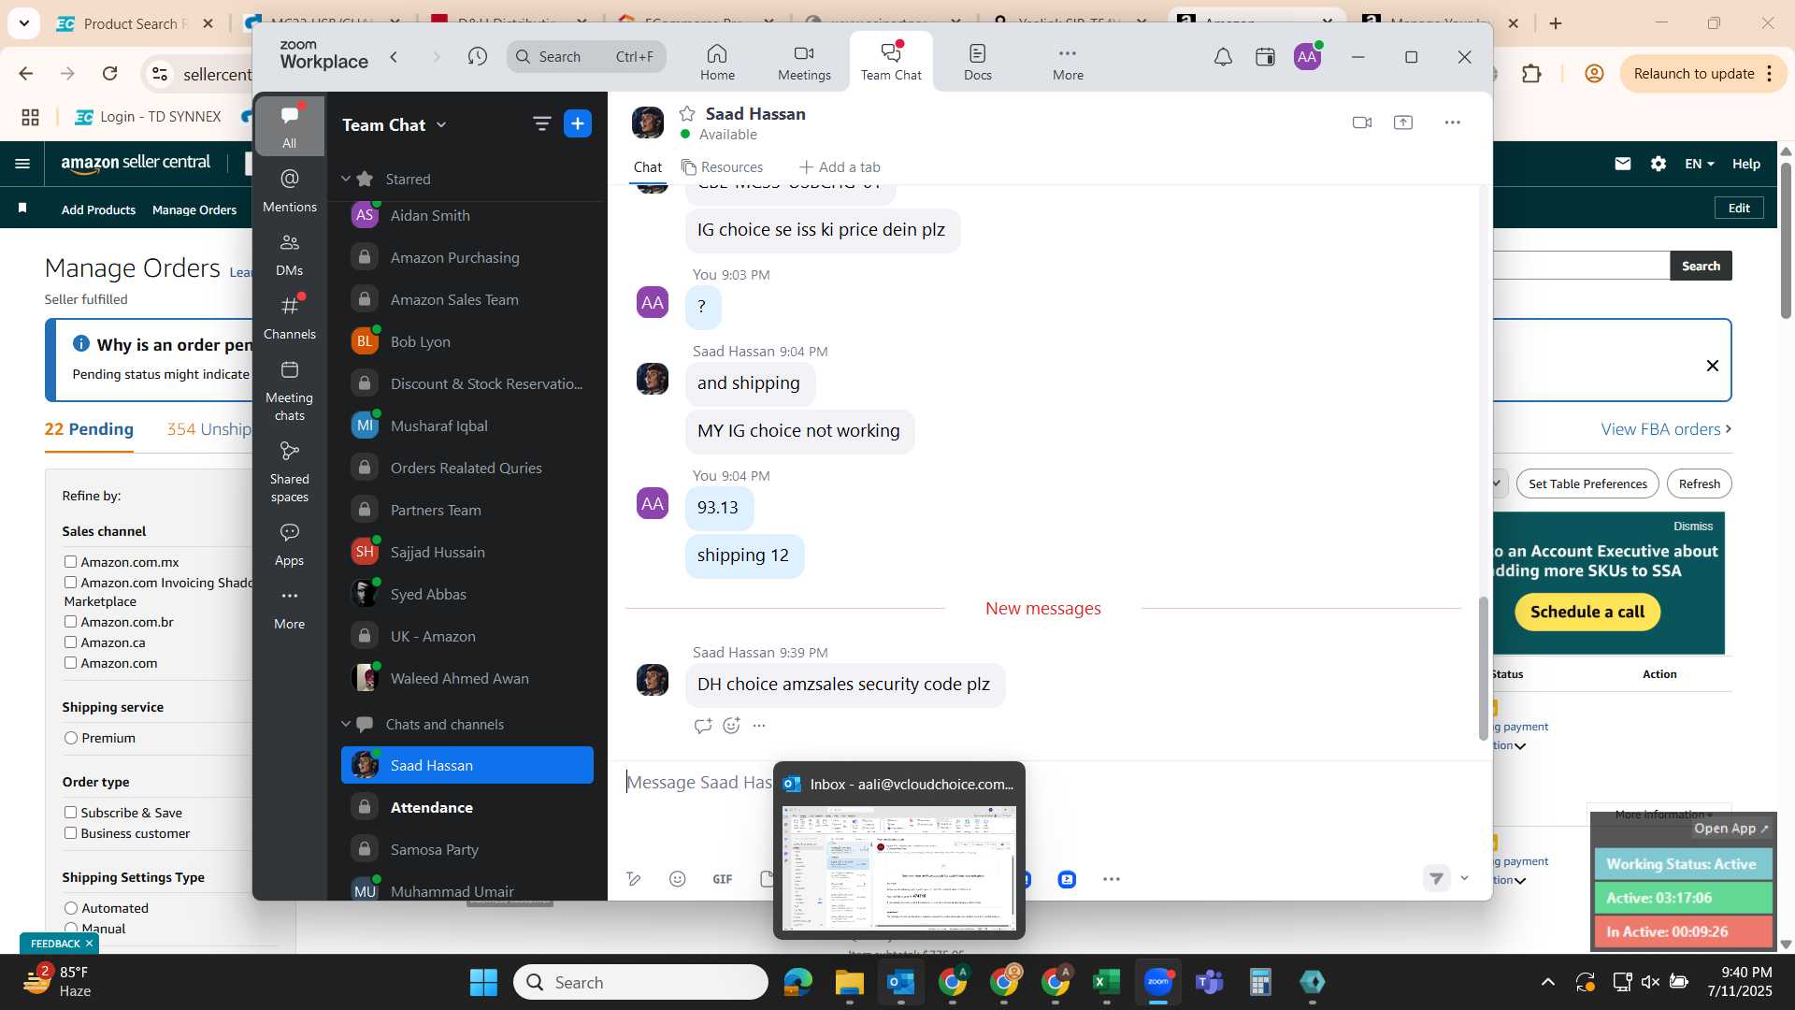Open Meeting chats in sidebar
The width and height of the screenshot is (1795, 1010).
coord(290,391)
